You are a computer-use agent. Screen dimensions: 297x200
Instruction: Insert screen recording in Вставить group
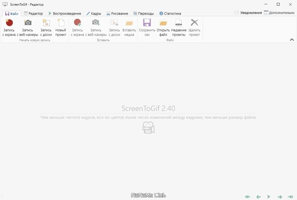(77, 27)
